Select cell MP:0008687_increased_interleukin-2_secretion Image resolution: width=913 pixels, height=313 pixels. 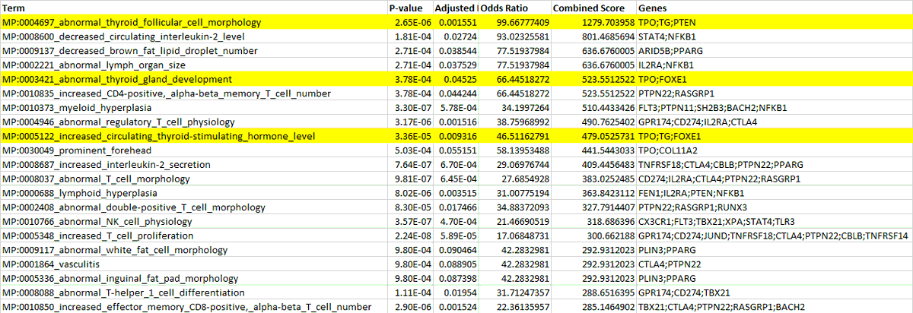pos(192,164)
